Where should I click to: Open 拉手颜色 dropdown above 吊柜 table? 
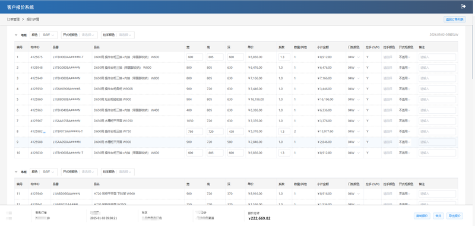[x=118, y=172]
